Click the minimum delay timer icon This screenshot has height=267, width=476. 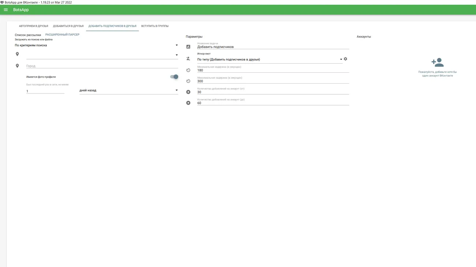[x=188, y=70]
